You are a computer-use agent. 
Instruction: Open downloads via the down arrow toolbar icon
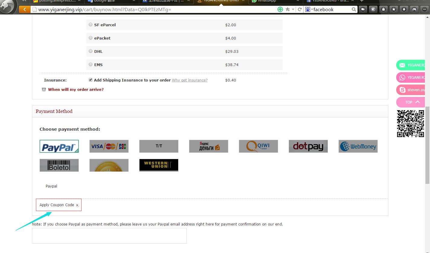(x=404, y=9)
